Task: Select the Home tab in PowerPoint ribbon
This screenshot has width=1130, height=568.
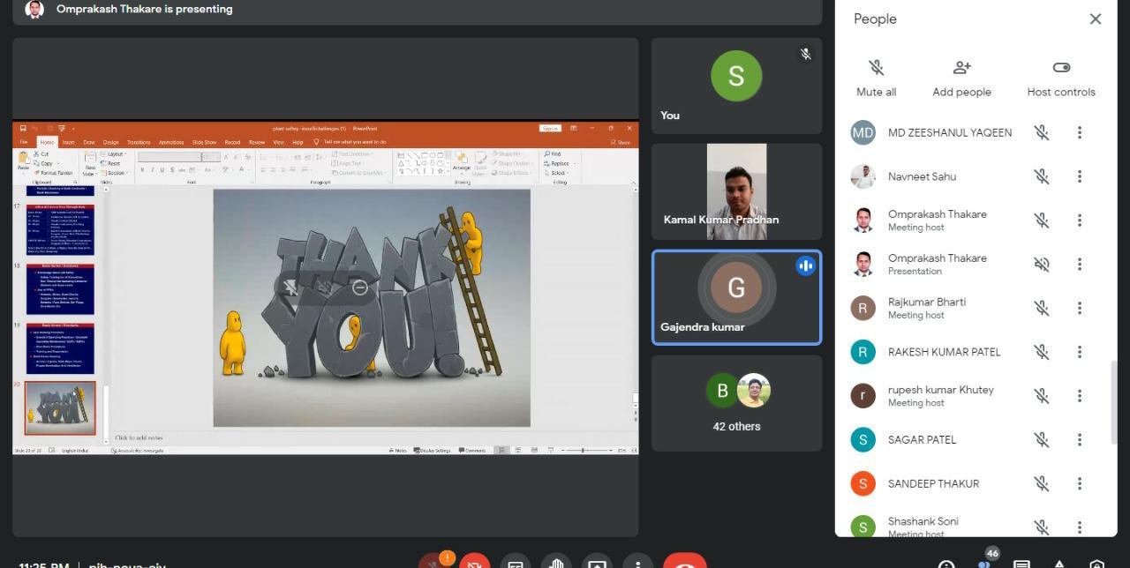Action: 47,142
